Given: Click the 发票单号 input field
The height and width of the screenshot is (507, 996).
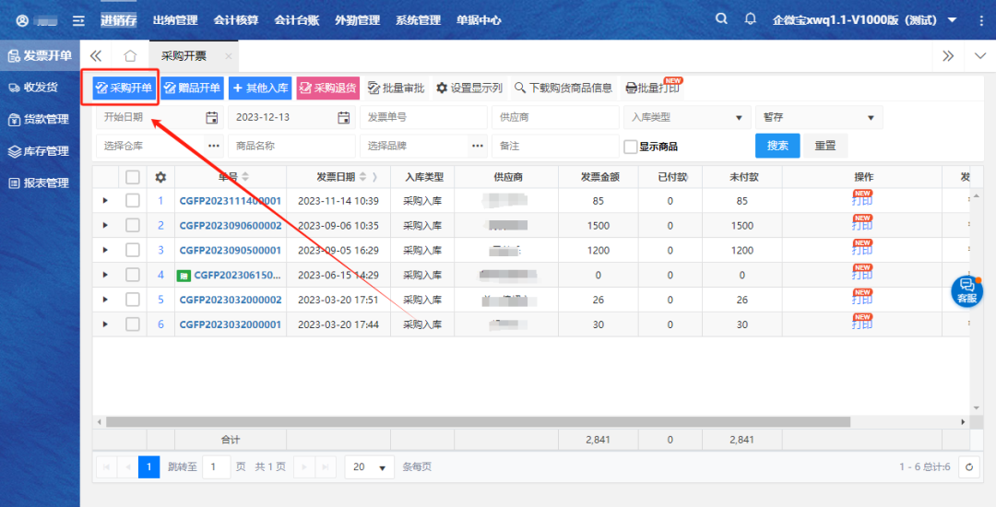Looking at the screenshot, I should coord(423,117).
